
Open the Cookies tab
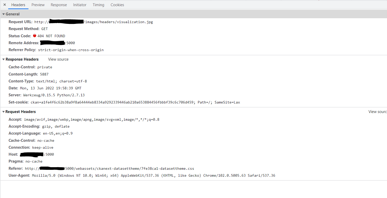click(117, 5)
